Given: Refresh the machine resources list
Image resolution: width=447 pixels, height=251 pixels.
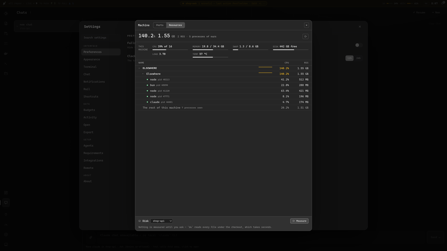Looking at the screenshot, I should coord(305,37).
